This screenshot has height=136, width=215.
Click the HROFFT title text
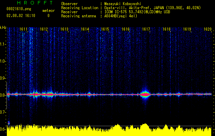click(x=35, y=3)
